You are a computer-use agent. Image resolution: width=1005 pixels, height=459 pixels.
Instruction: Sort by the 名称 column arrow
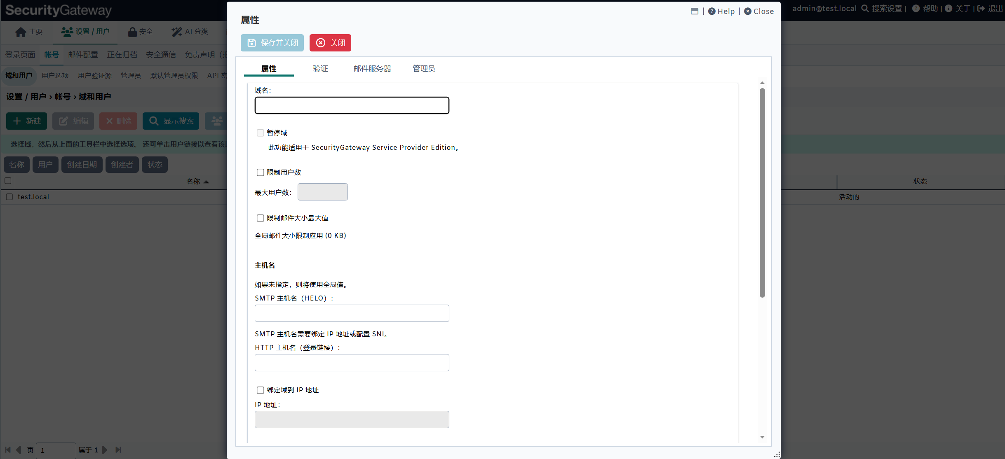(x=206, y=182)
